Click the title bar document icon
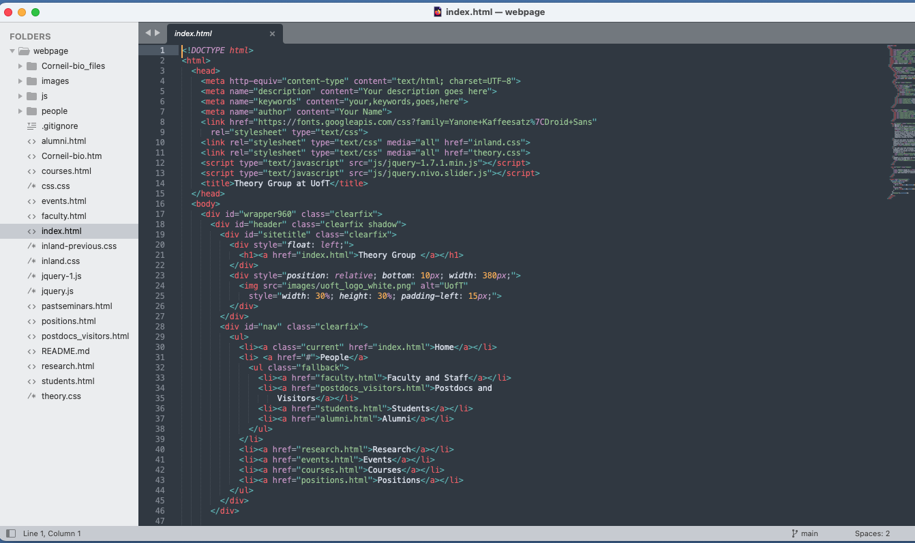The height and width of the screenshot is (543, 915). (438, 12)
